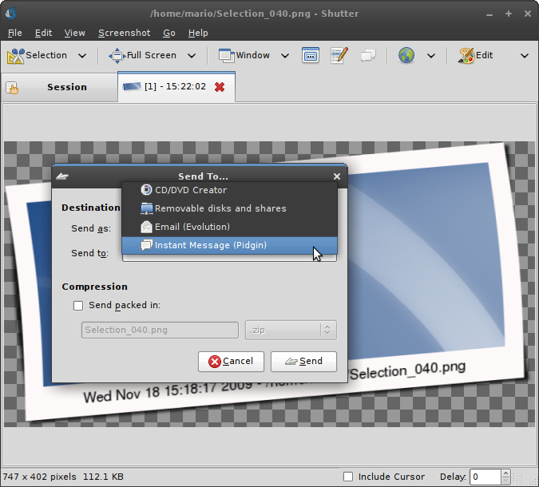Expand the Selection dropdown arrow
The width and height of the screenshot is (539, 487).
click(x=83, y=56)
